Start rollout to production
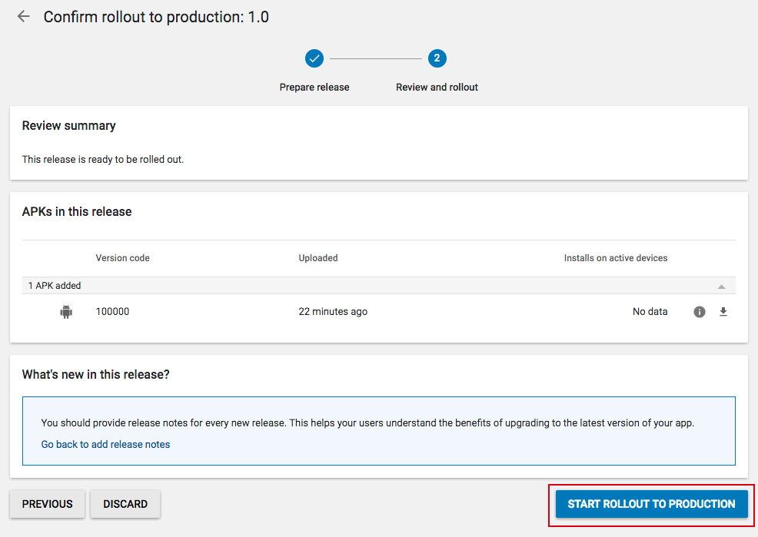This screenshot has height=537, width=758. [651, 504]
